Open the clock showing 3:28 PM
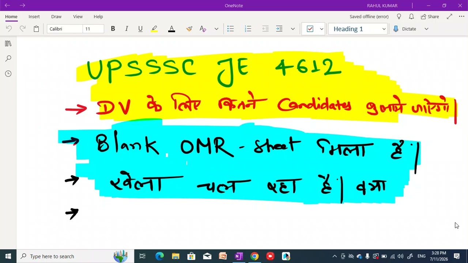 [439, 256]
